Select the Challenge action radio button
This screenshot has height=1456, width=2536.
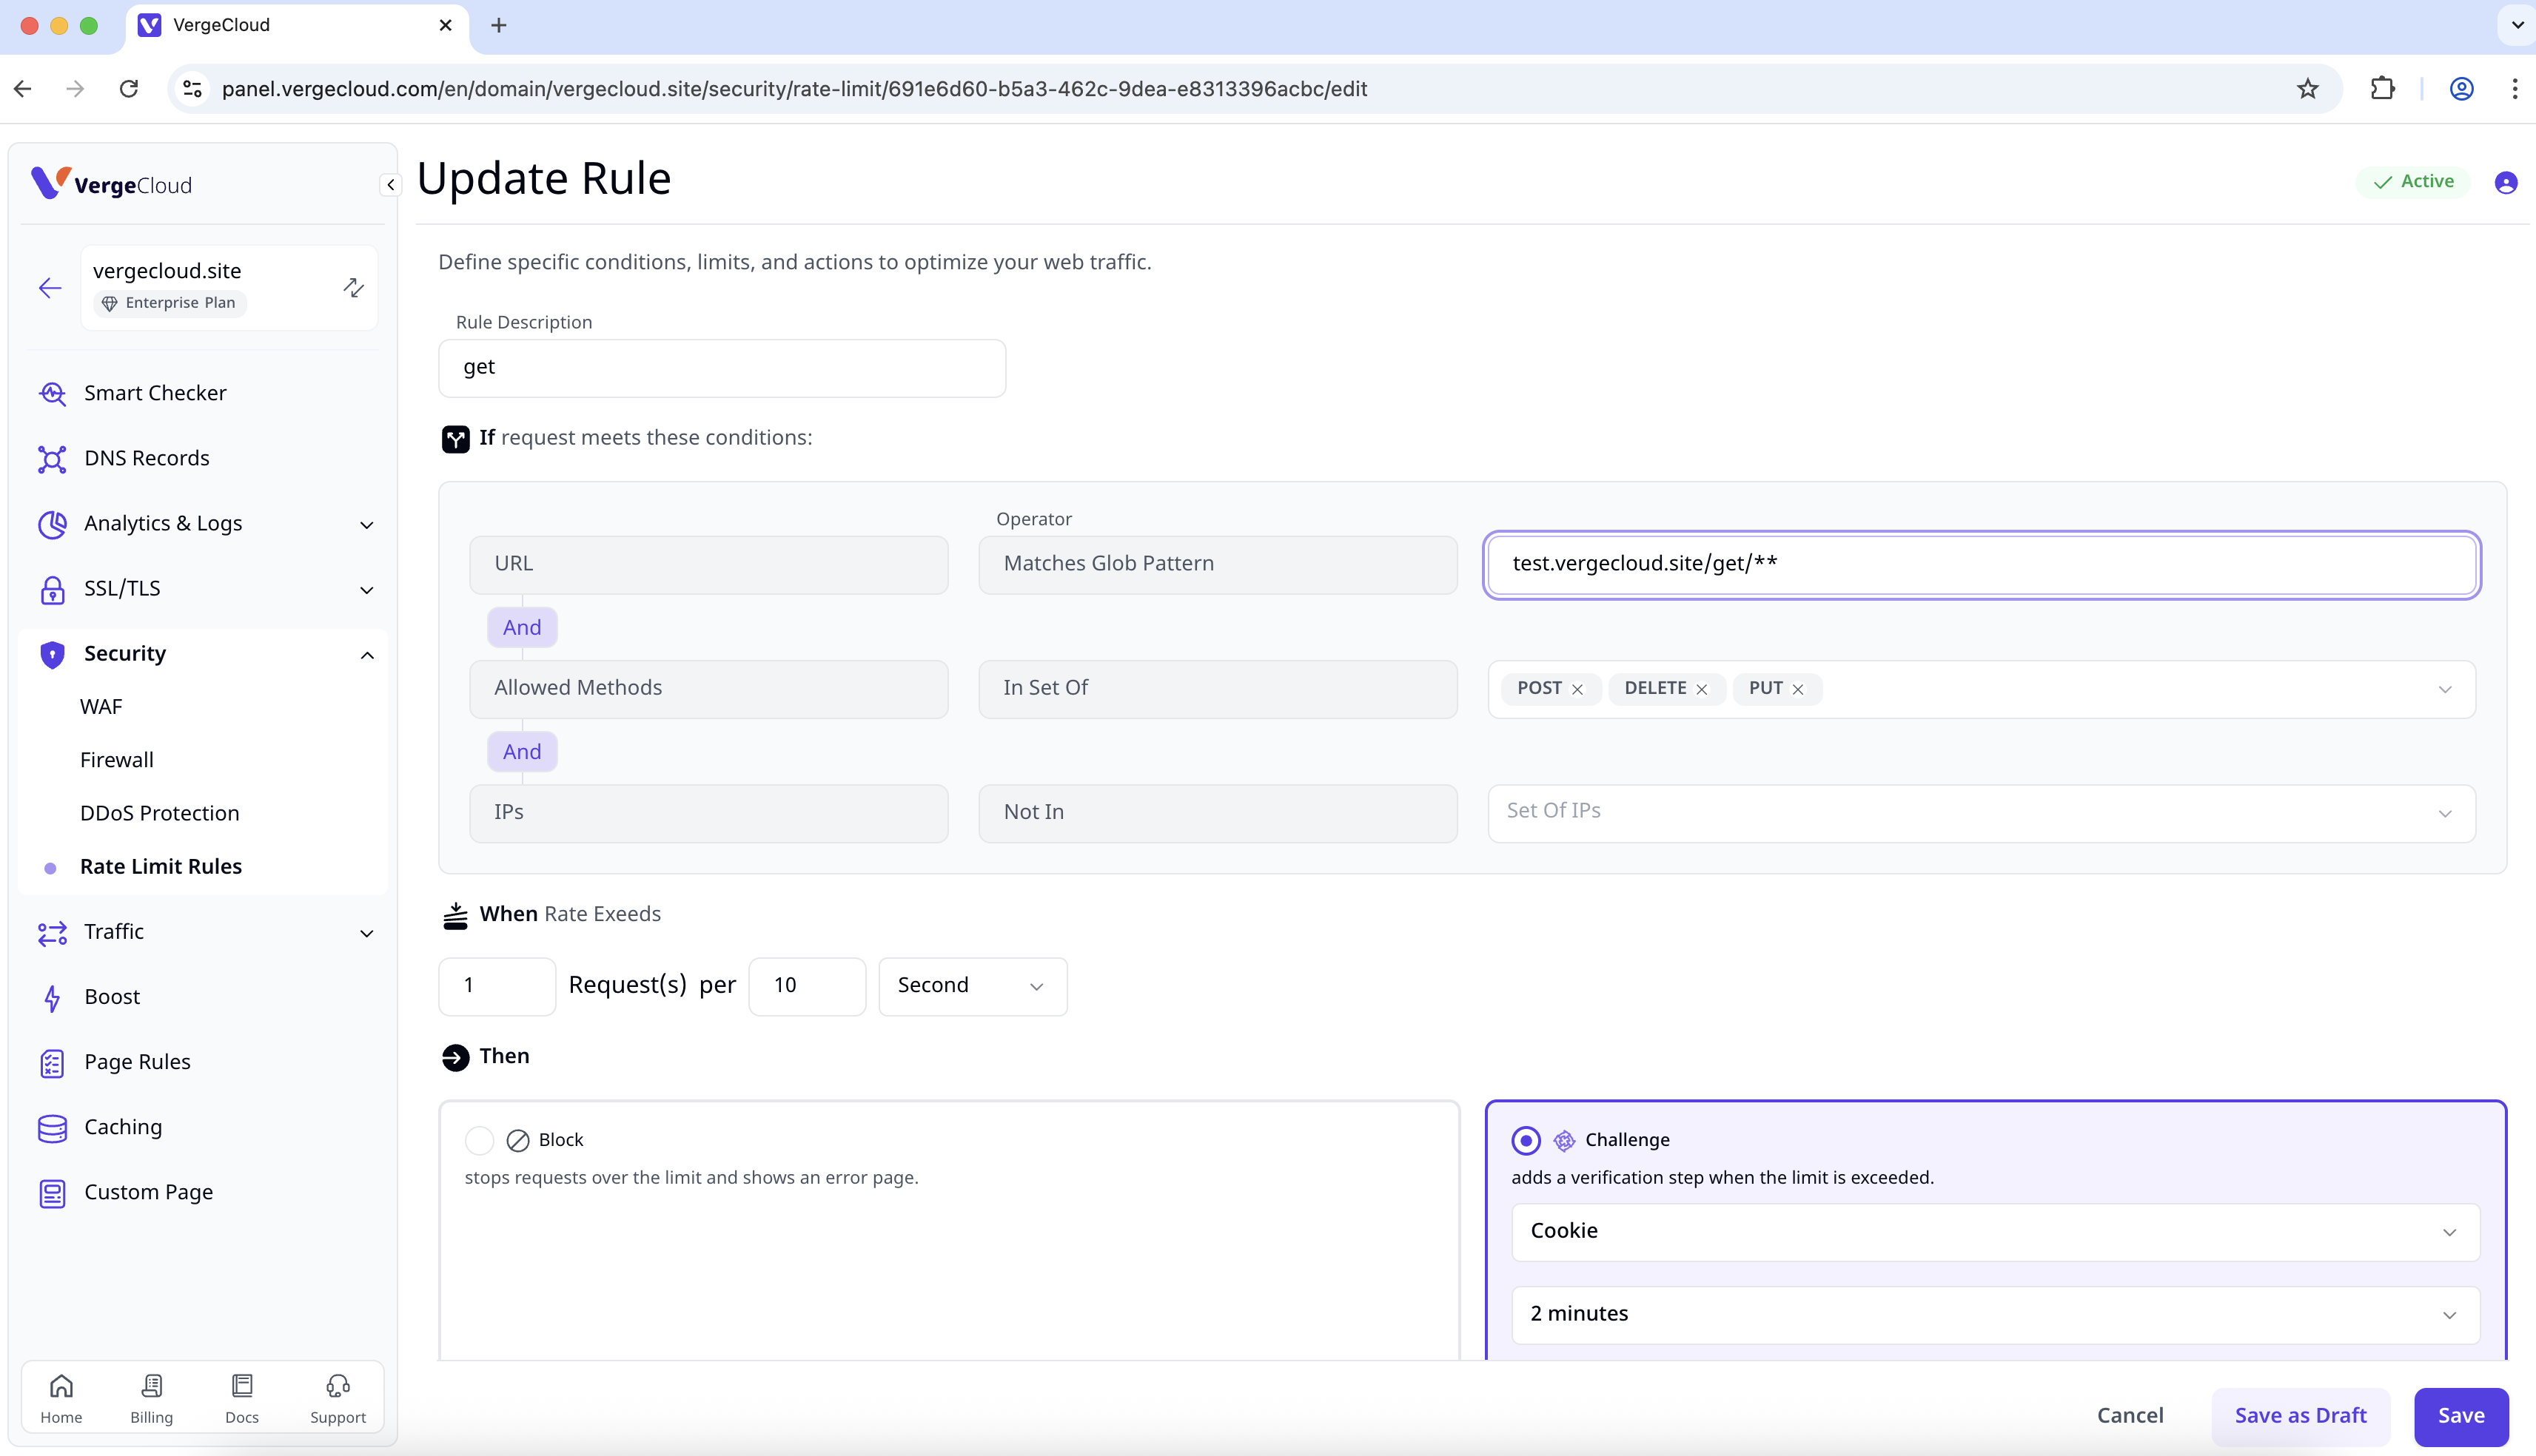tap(1526, 1140)
